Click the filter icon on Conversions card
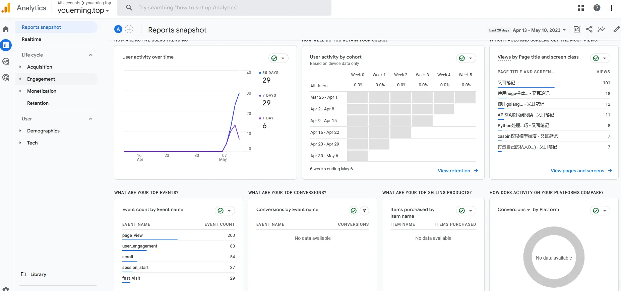 364,211
